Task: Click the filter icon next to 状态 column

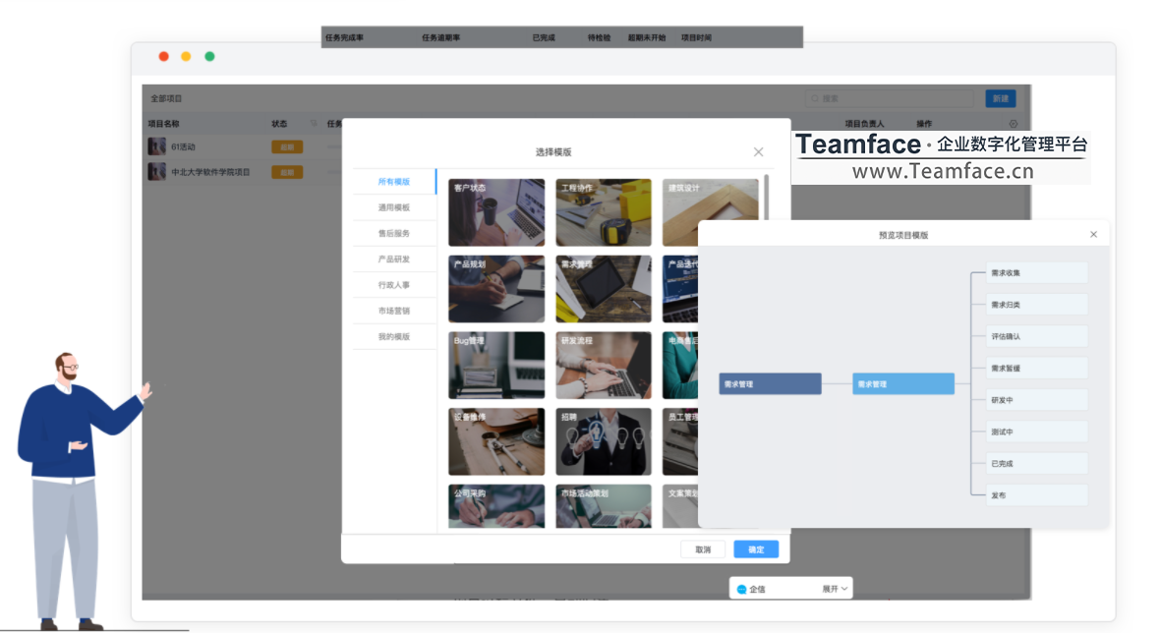Action: pyautogui.click(x=314, y=124)
